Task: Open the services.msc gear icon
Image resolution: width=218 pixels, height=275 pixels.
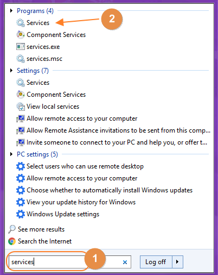Action: coord(21,59)
